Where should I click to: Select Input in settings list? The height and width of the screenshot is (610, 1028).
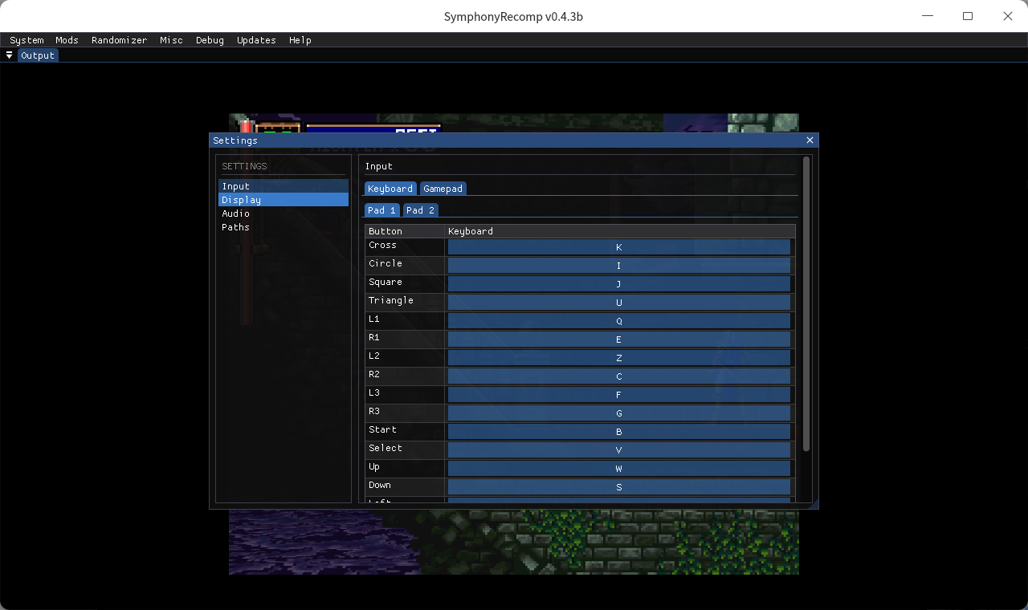[x=284, y=186]
